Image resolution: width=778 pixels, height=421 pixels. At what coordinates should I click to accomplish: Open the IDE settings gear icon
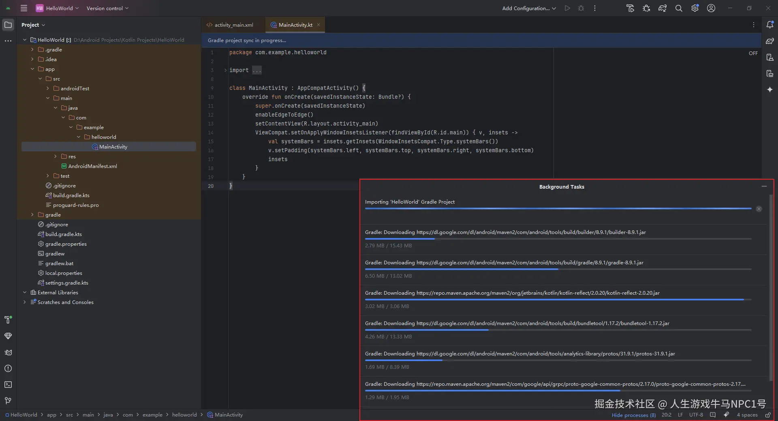click(x=695, y=8)
